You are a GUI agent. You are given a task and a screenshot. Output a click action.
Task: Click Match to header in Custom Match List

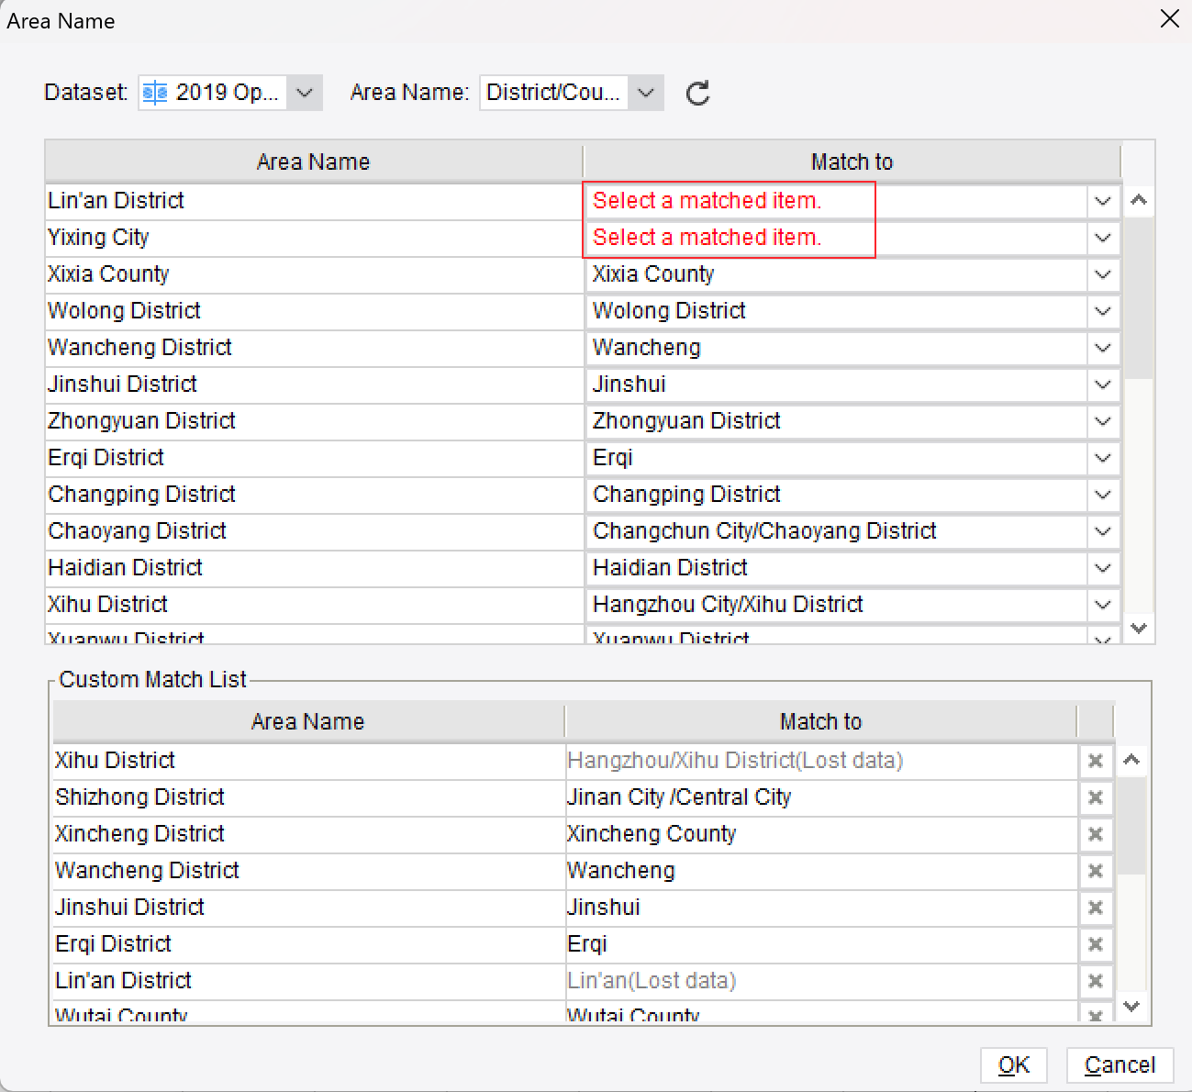point(820,722)
